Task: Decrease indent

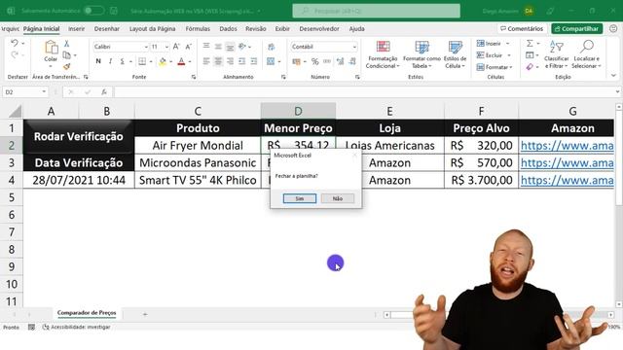Action: [x=242, y=61]
